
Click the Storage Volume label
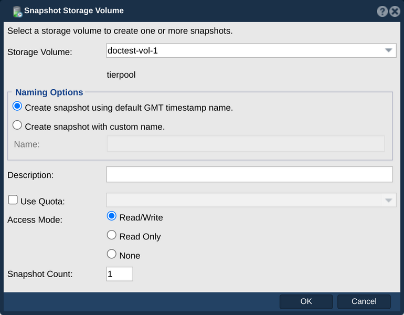tap(40, 52)
